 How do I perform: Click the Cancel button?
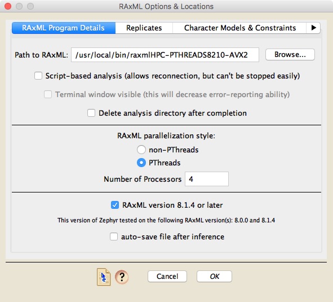pyautogui.click(x=167, y=276)
